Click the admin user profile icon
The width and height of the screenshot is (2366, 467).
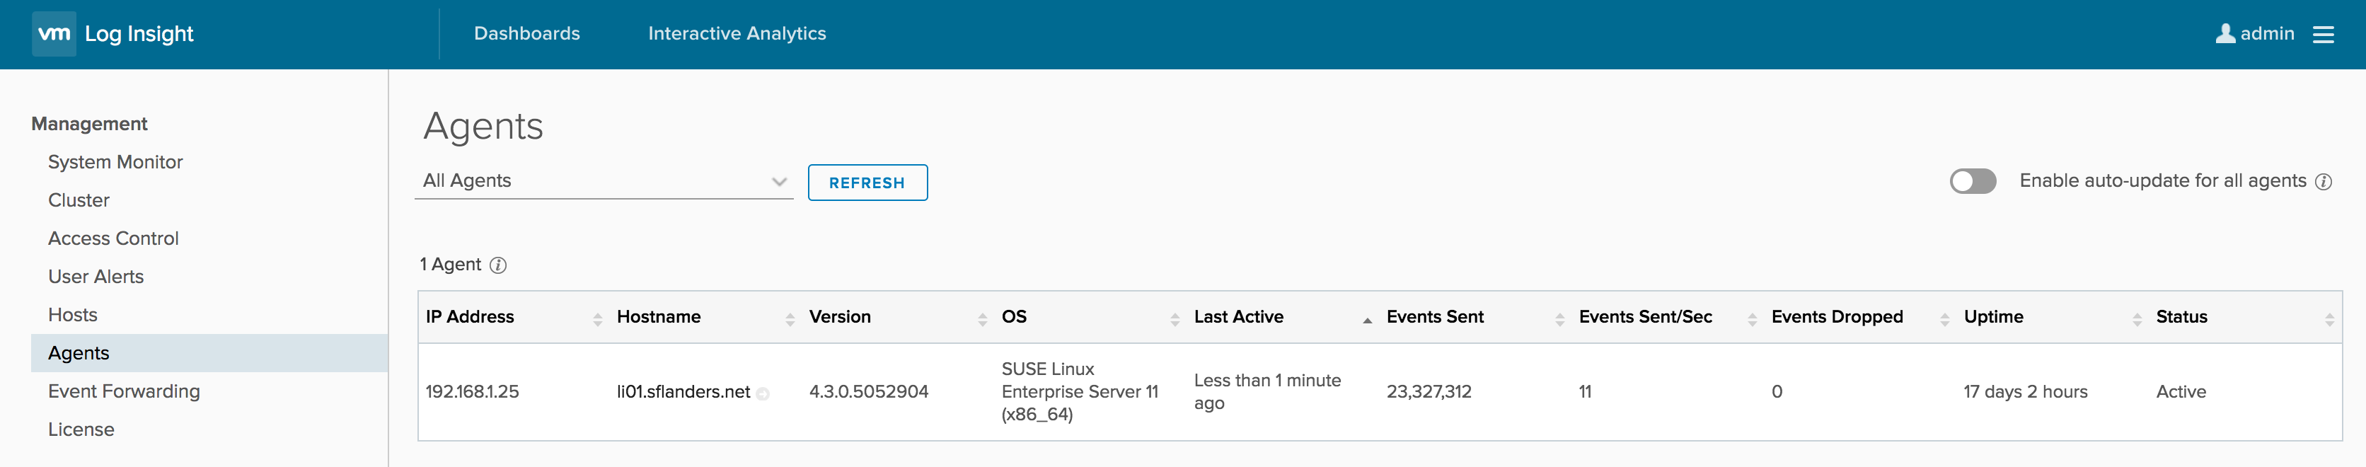[x=2224, y=34]
